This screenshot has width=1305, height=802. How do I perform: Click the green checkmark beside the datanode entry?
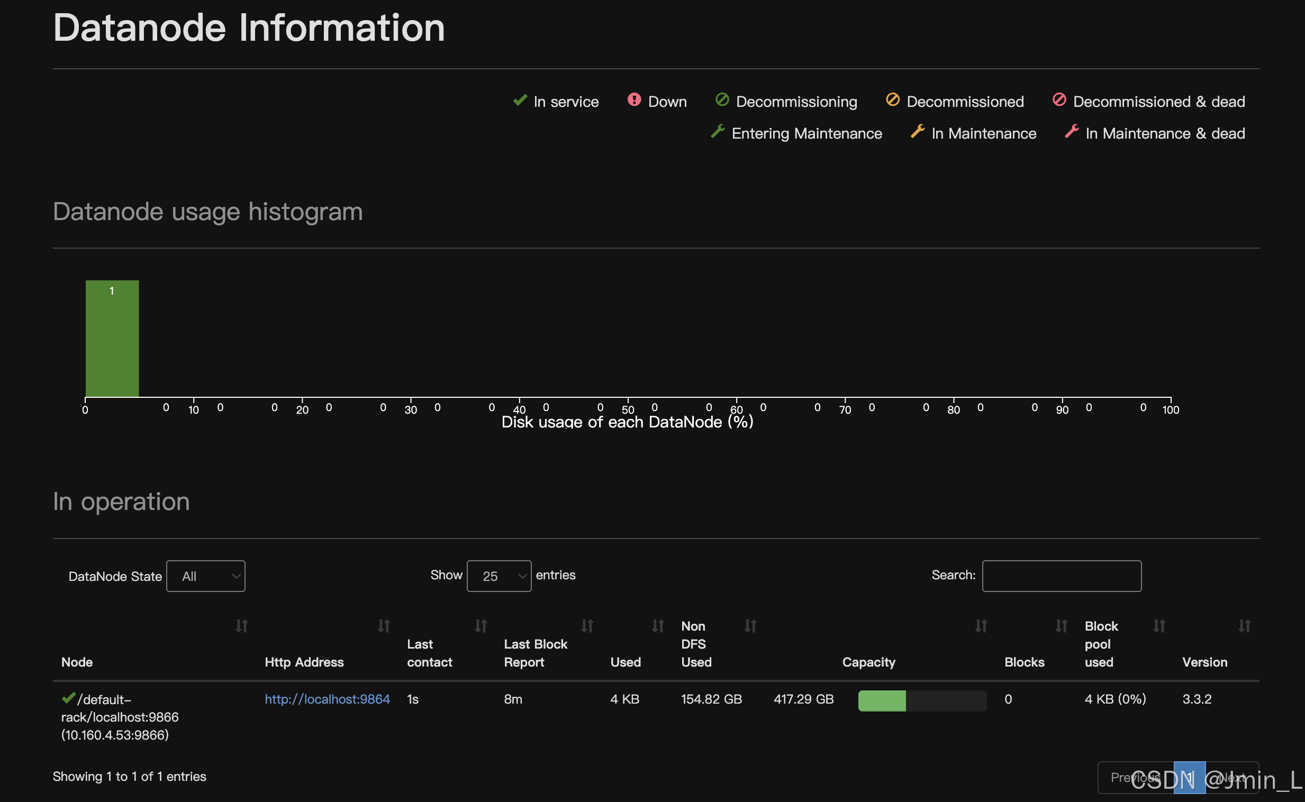pos(68,697)
